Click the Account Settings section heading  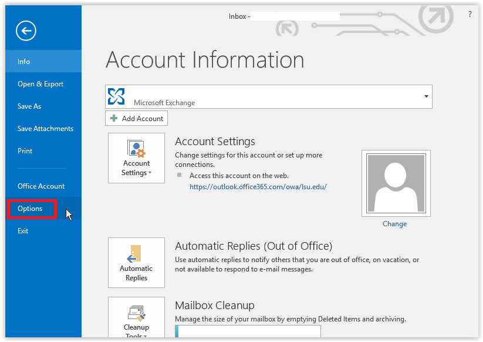215,142
